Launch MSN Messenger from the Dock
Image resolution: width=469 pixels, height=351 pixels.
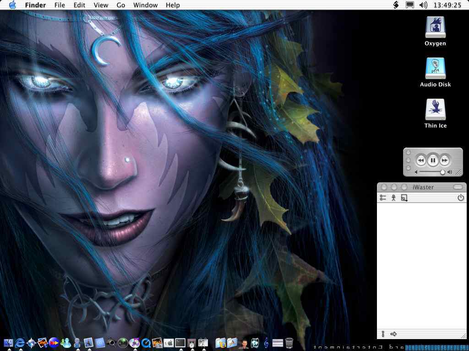tap(65, 343)
